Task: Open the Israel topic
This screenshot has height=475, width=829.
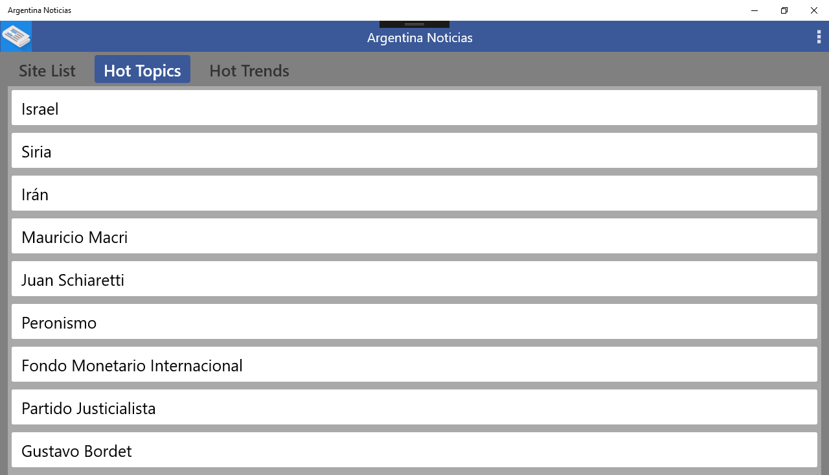Action: (414, 108)
